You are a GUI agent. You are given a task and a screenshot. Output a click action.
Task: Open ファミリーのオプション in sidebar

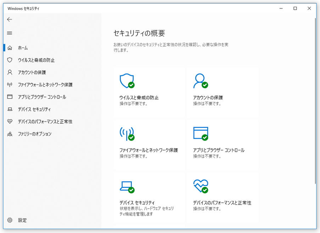coord(35,134)
